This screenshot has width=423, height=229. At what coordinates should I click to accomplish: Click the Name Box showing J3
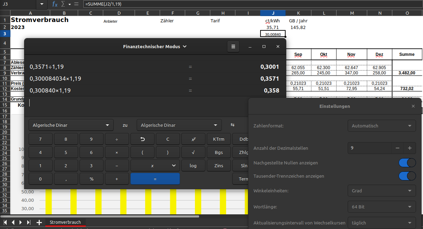(19, 4)
